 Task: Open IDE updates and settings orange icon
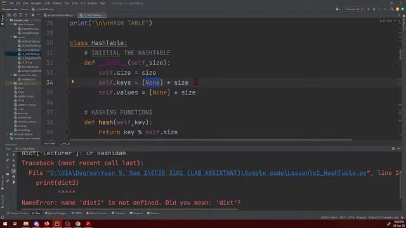pyautogui.click(x=398, y=9)
